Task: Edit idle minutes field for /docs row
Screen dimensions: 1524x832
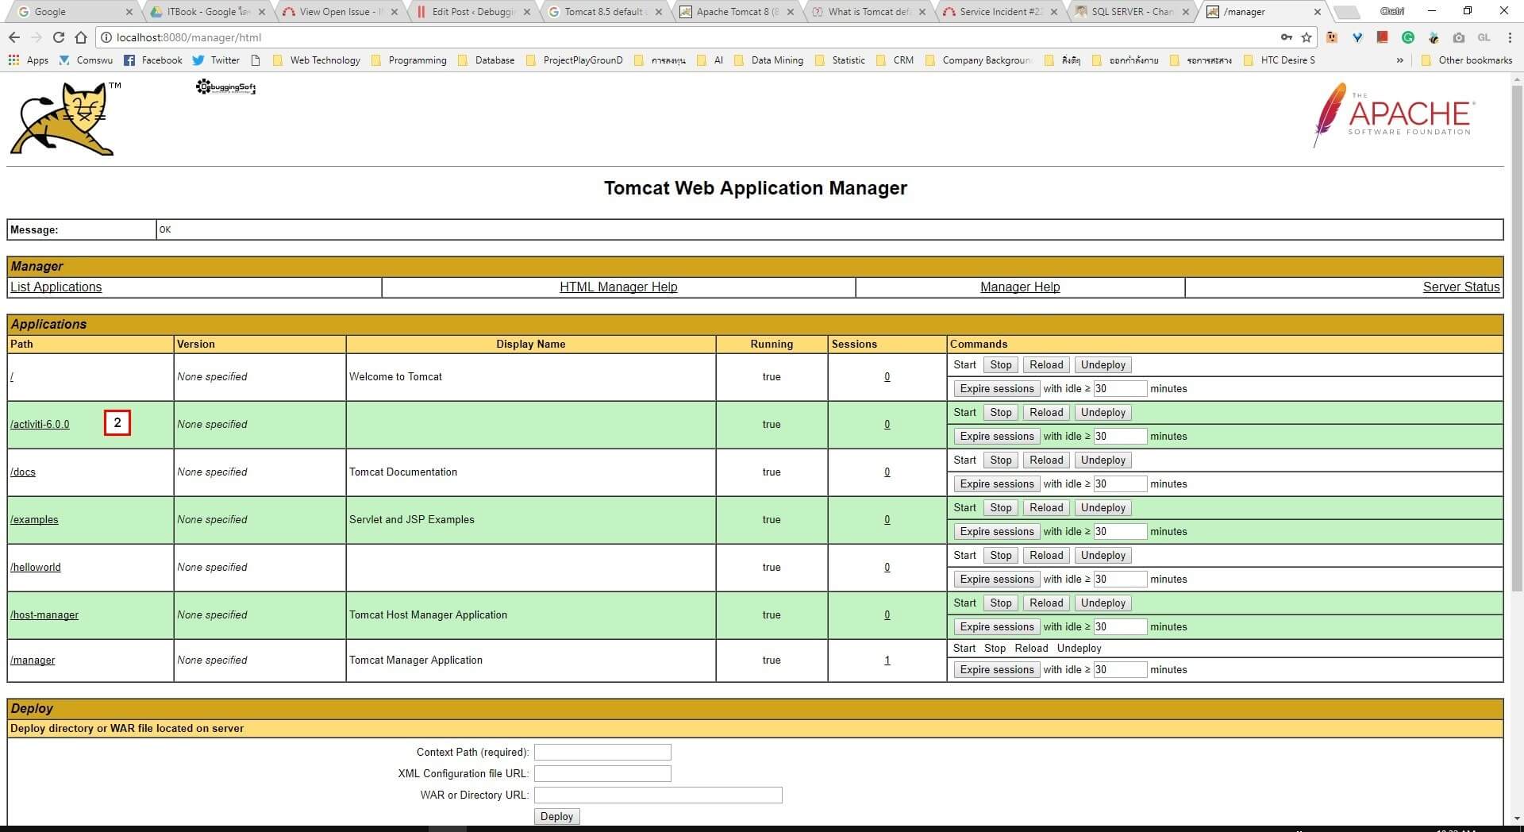Action: (x=1120, y=484)
